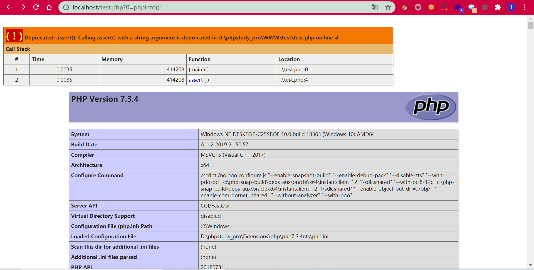
Task: Open Google Translate page option
Action: [375, 7]
